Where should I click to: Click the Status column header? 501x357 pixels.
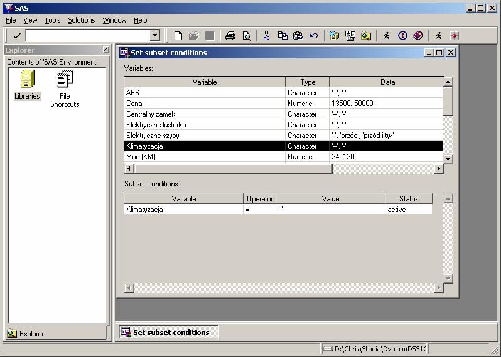[409, 199]
